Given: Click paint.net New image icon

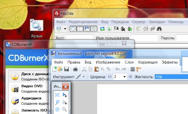Looking at the screenshot, I should (x=55, y=69).
